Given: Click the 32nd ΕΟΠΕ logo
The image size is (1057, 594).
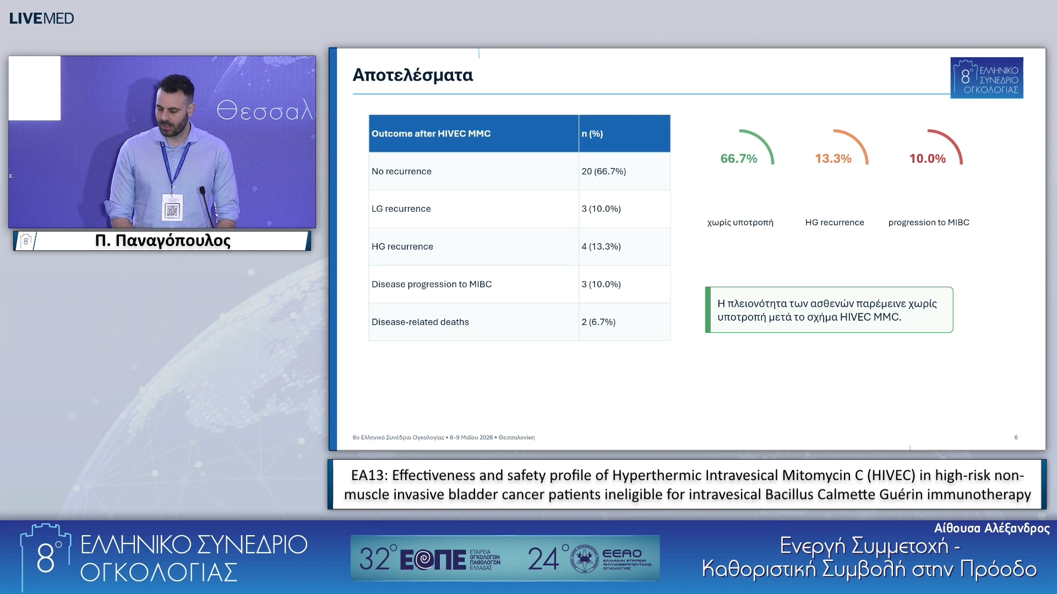Looking at the screenshot, I should 430,559.
